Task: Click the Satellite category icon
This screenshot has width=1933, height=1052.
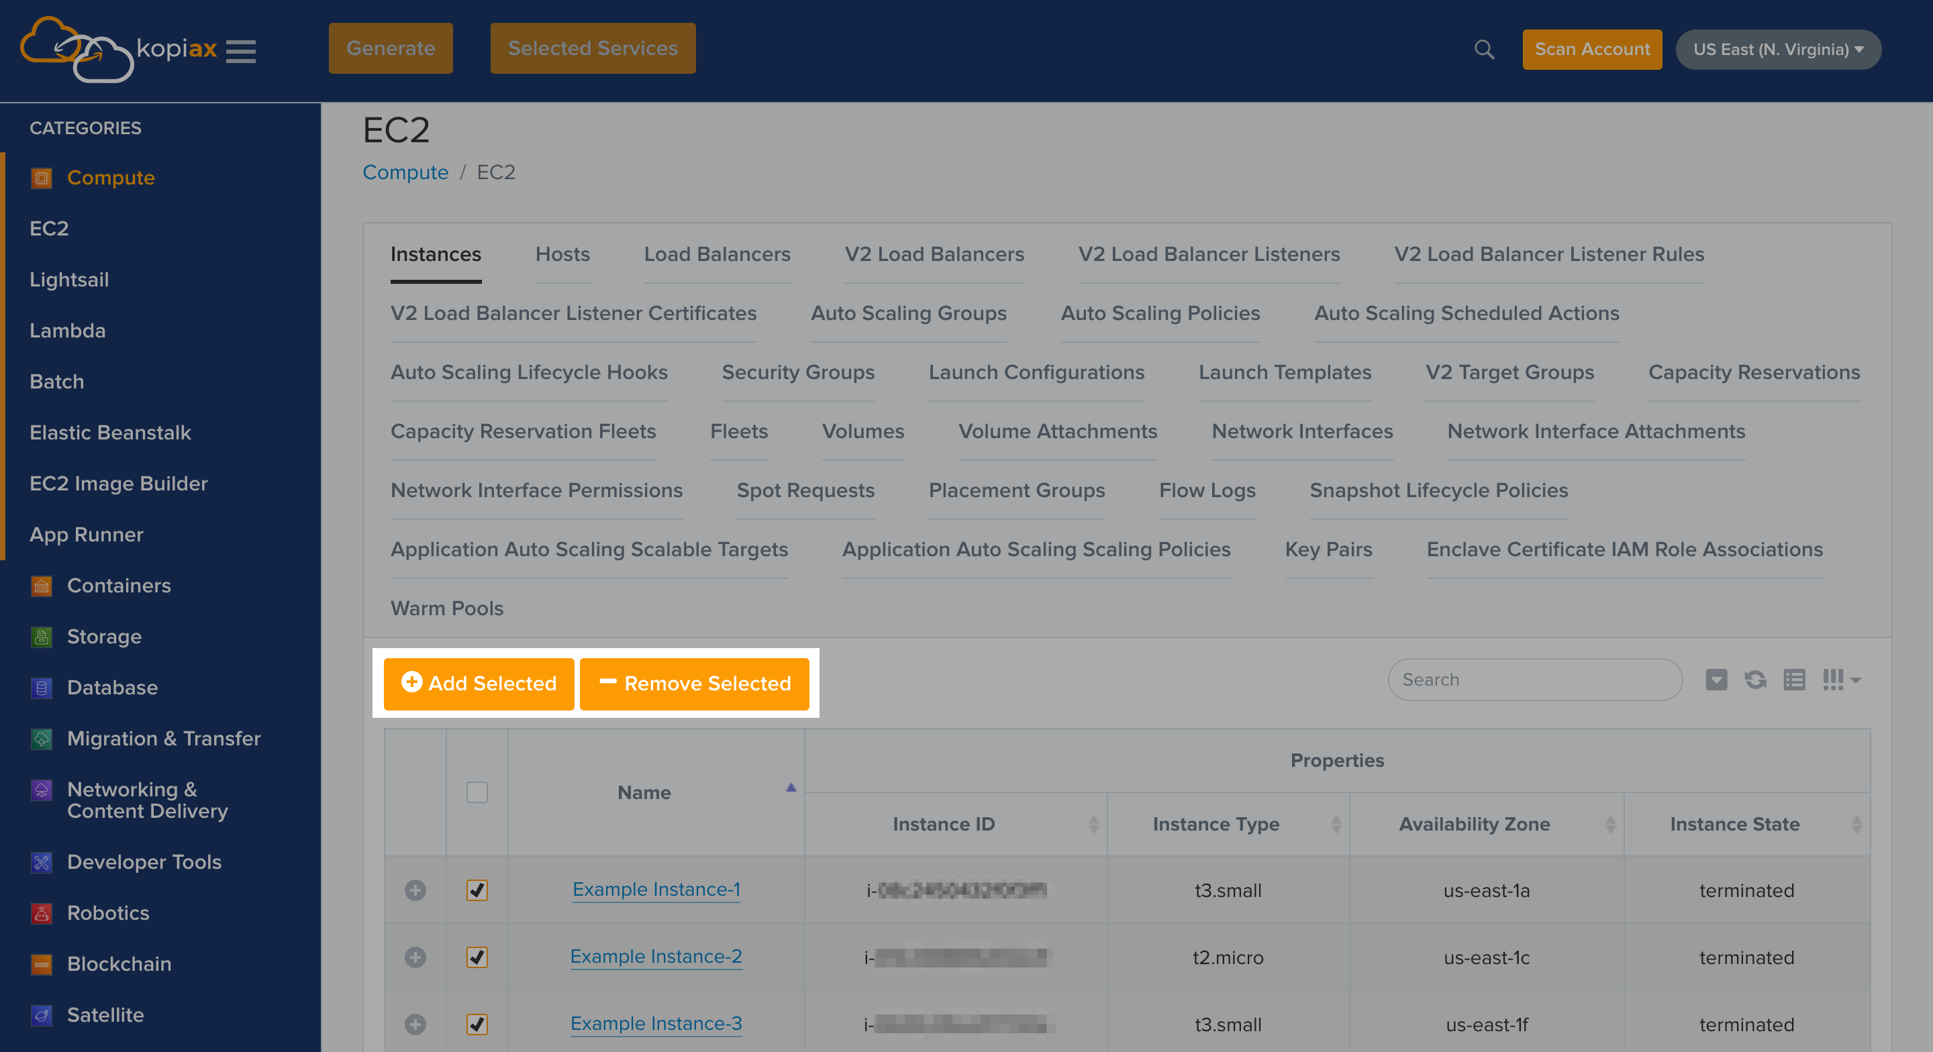Action: (41, 1015)
